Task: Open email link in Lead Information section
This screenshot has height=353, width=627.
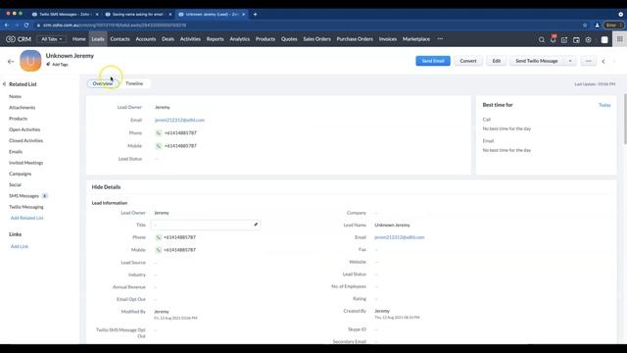Action: point(399,237)
